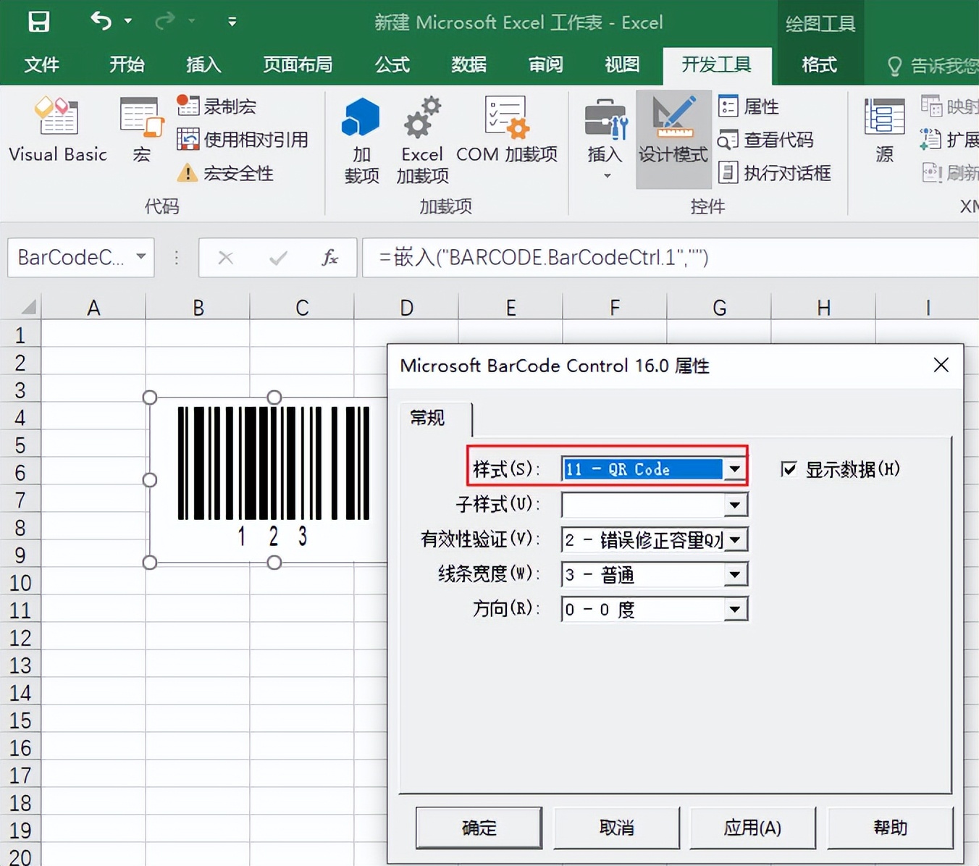Switch to the Review (审阅) tab
This screenshot has width=979, height=866.
tap(545, 65)
